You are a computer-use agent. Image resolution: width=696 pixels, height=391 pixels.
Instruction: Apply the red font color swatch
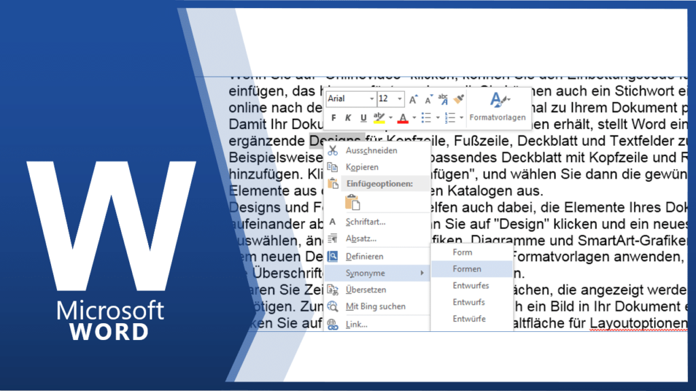[x=402, y=118]
